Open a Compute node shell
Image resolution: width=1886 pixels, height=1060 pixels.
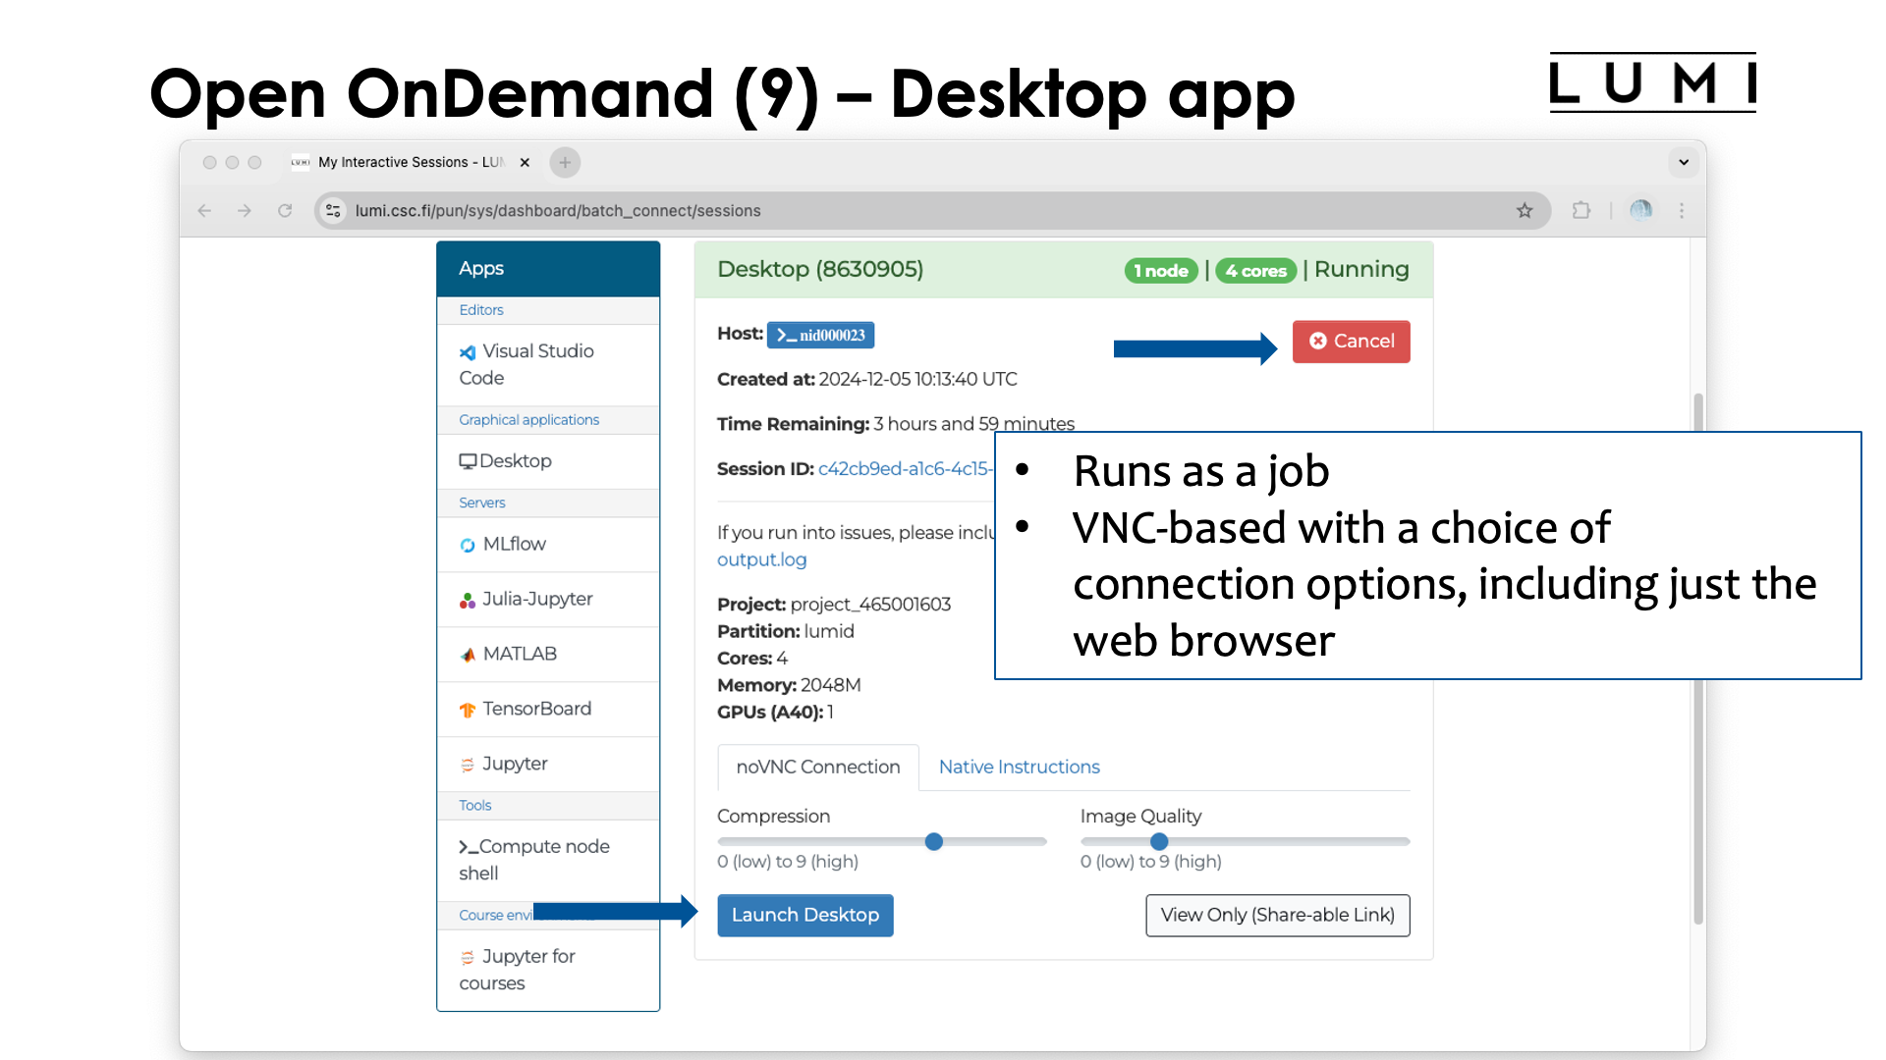tap(533, 859)
